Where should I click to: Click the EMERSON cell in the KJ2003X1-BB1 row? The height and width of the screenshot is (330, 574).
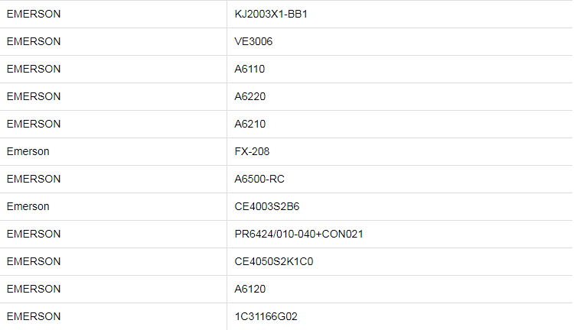[34, 14]
